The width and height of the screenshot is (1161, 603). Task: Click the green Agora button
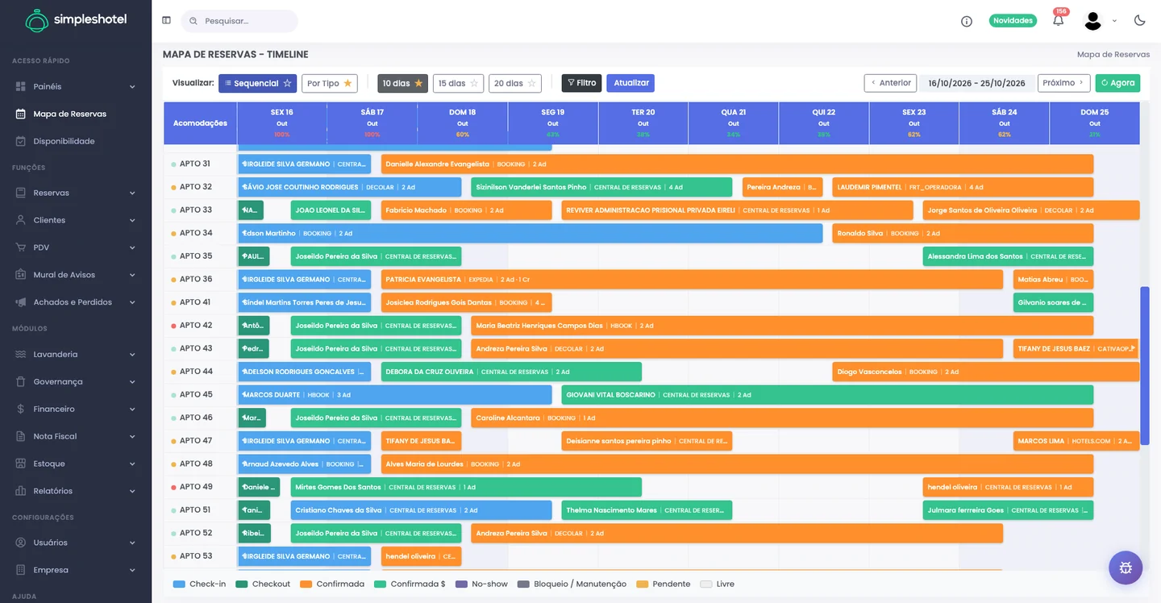[1117, 83]
